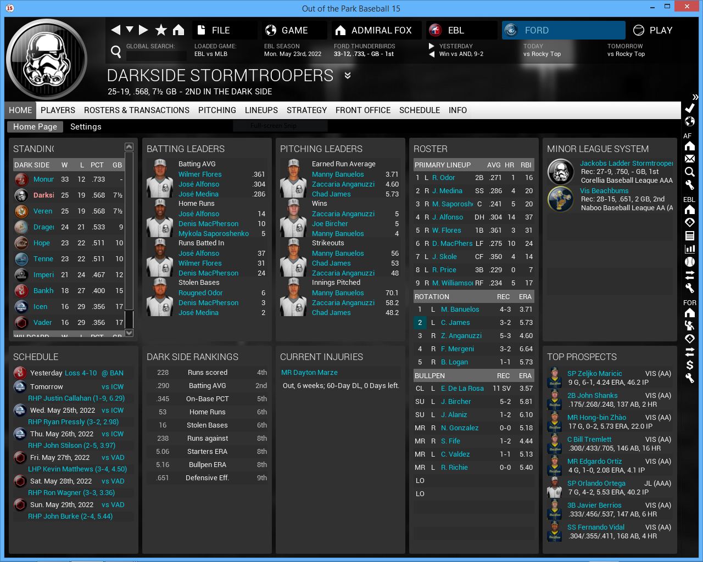Image resolution: width=703 pixels, height=562 pixels.
Task: Open Manny Banuelos under Earned Run Average
Action: 338,175
